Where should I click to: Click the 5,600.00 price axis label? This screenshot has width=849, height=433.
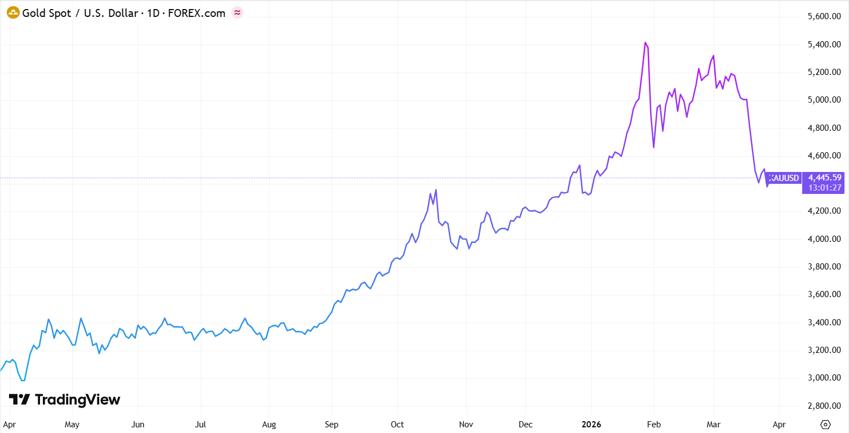point(825,17)
